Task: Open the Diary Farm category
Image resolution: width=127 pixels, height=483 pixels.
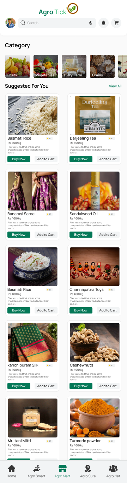Action: click(74, 66)
